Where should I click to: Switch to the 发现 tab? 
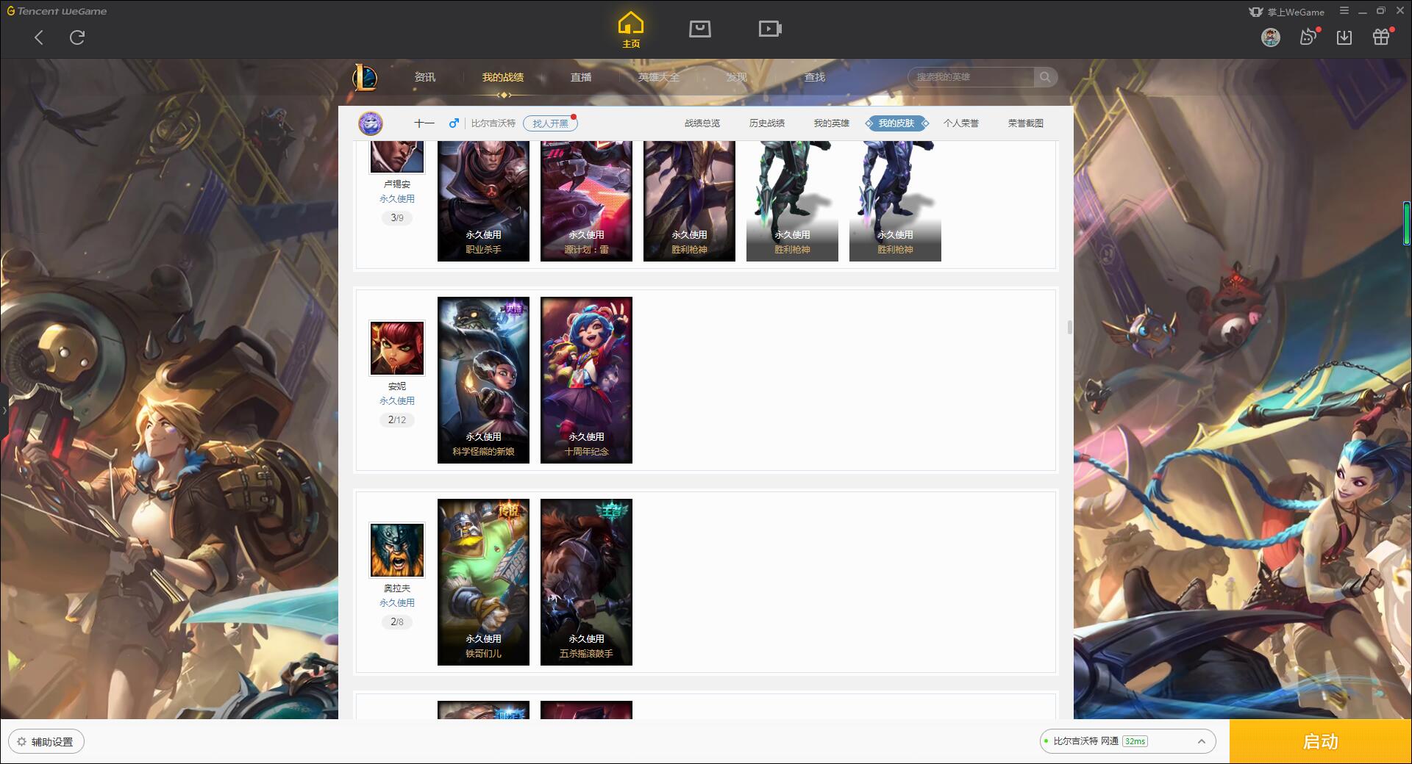coord(737,77)
